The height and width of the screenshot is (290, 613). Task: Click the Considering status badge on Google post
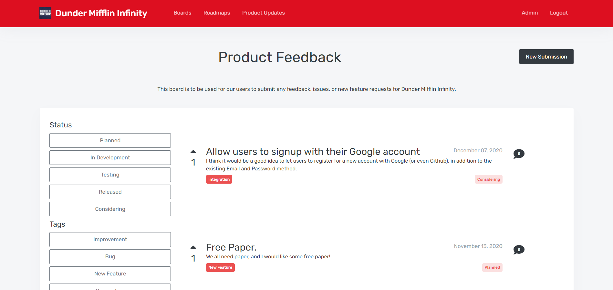pyautogui.click(x=488, y=179)
